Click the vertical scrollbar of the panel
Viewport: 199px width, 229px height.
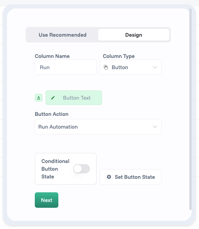tap(190, 109)
